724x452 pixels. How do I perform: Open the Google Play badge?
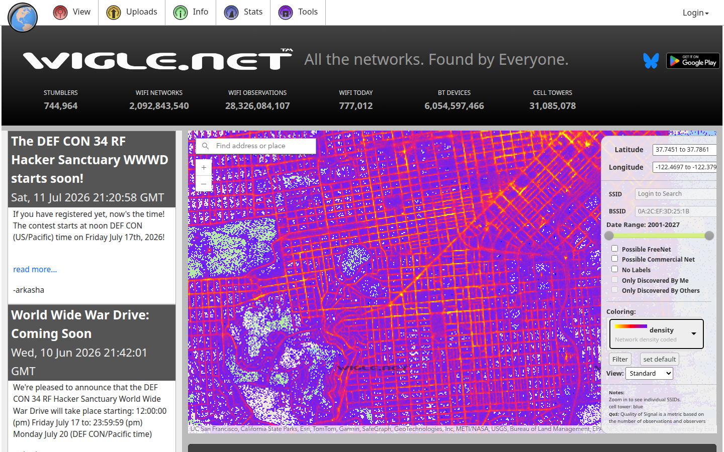[693, 61]
